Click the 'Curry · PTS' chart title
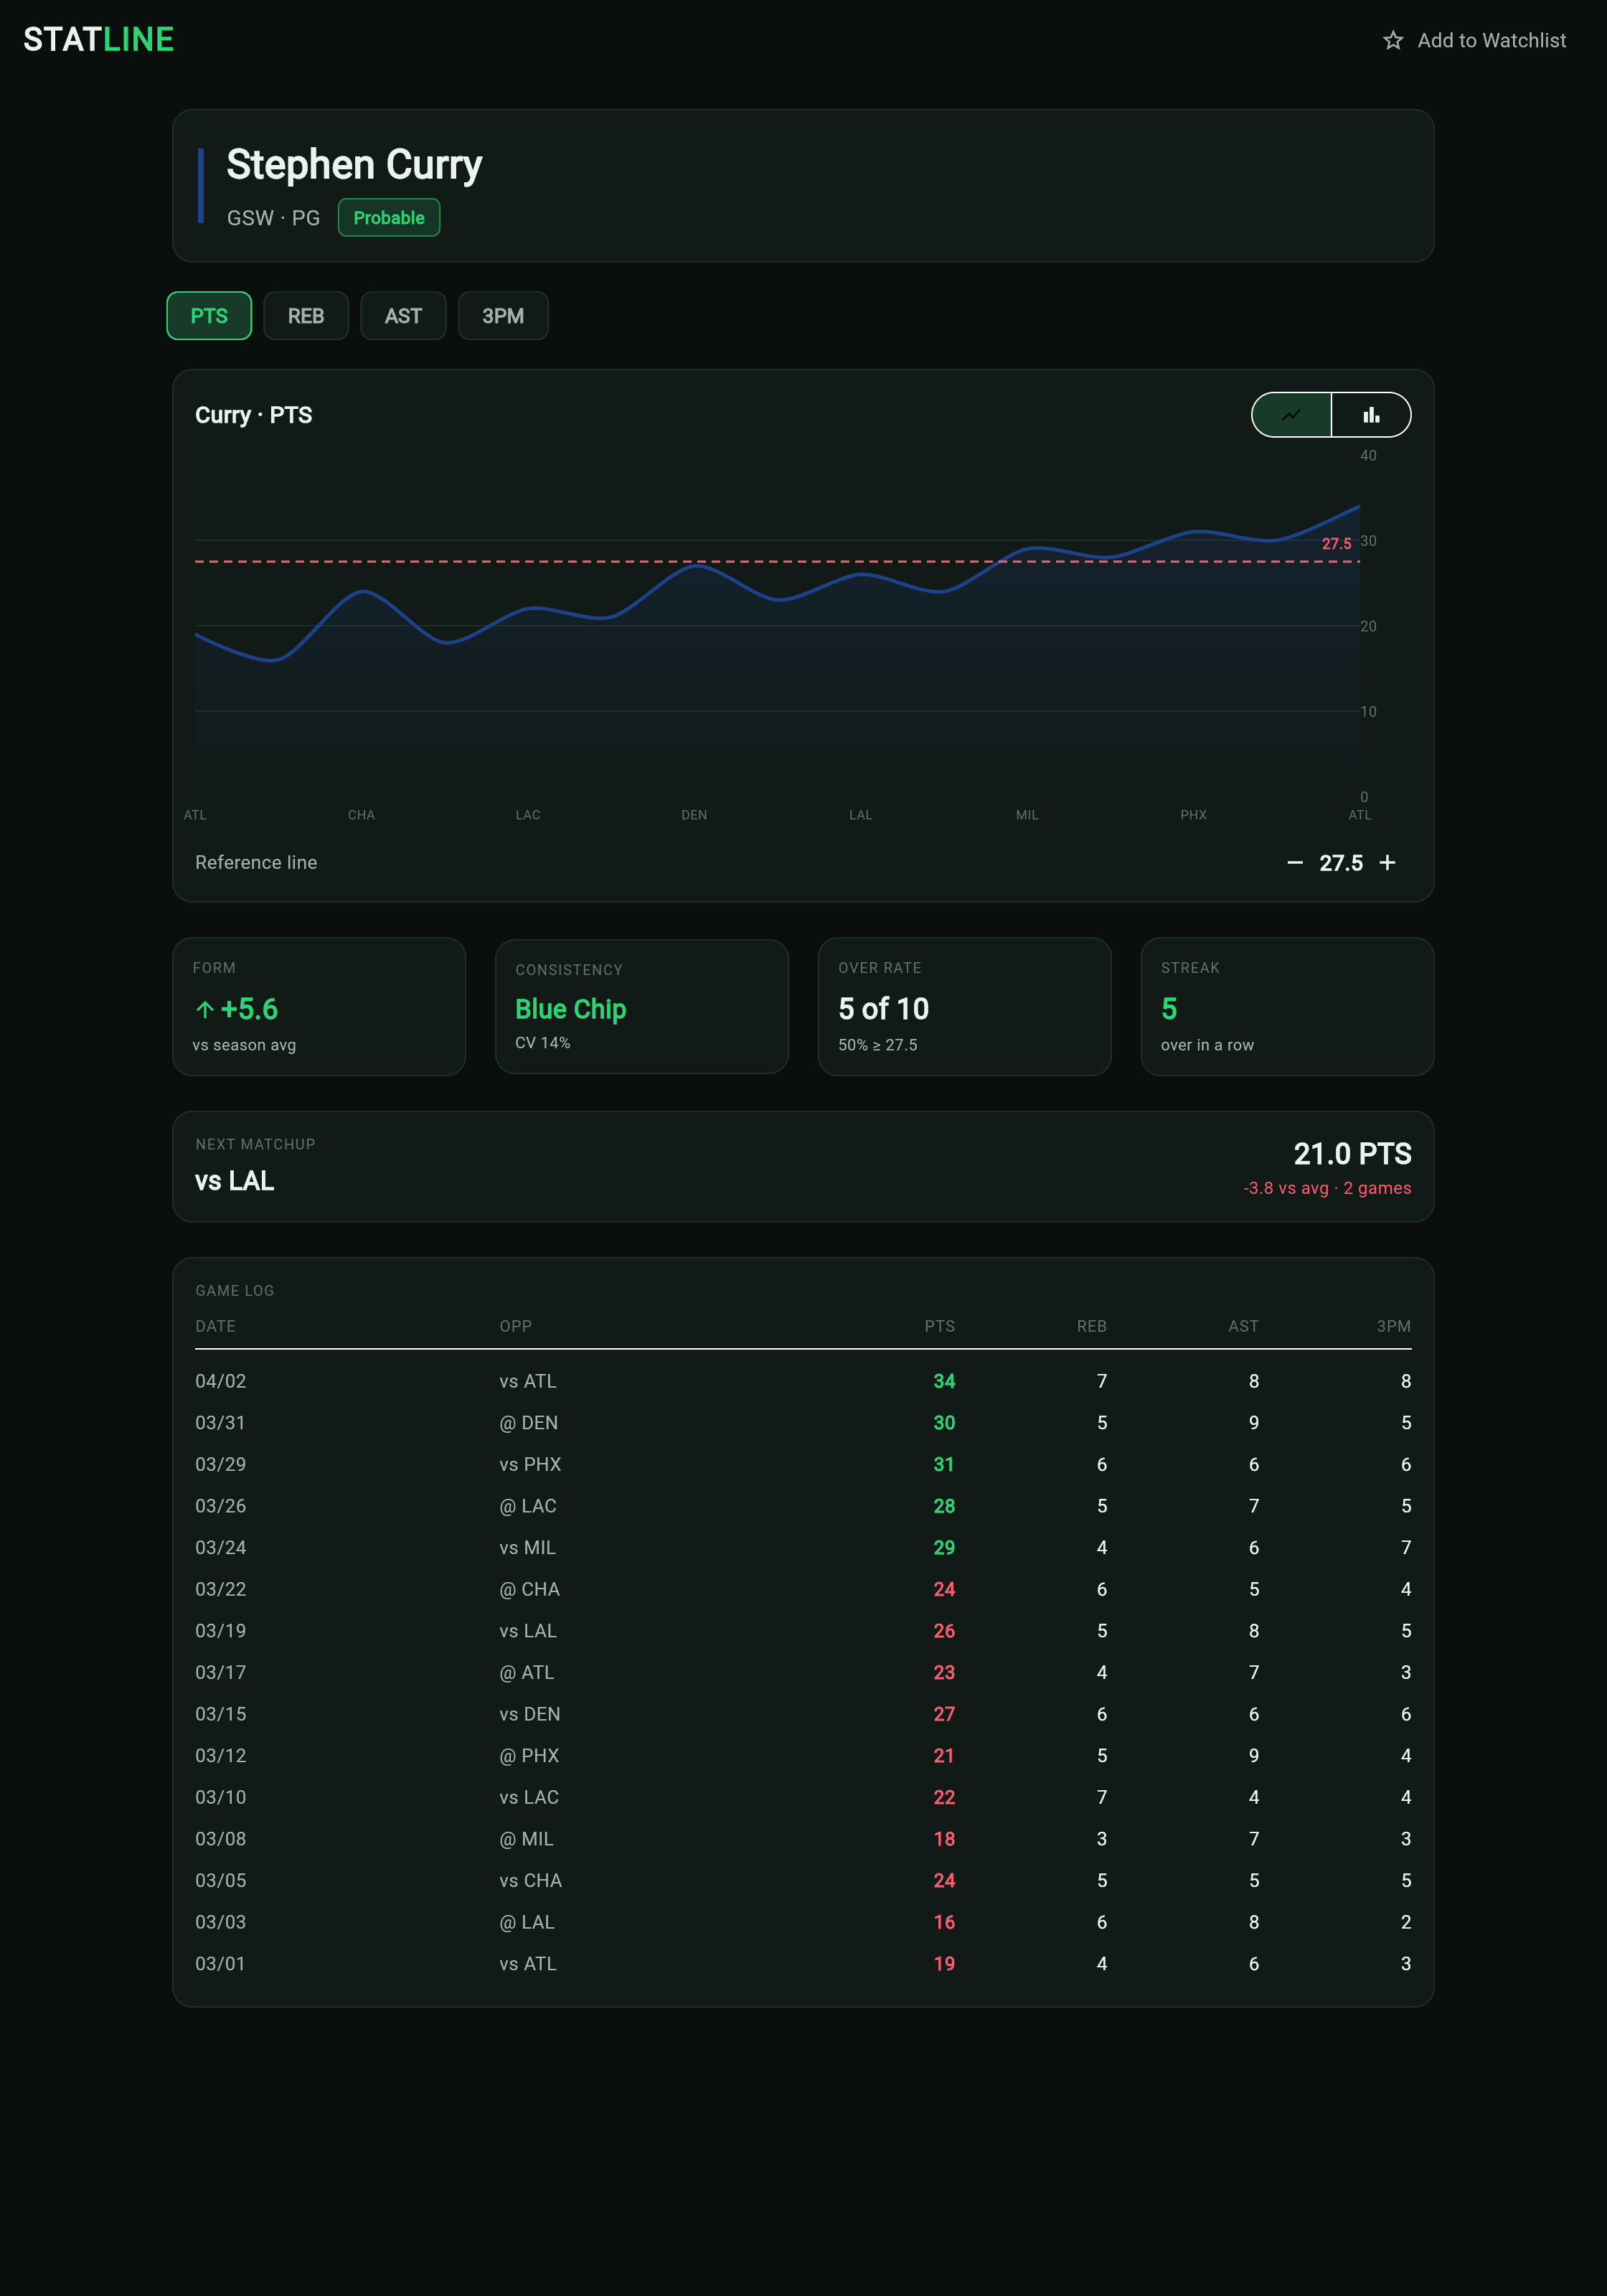Viewport: 1607px width, 2296px height. (x=254, y=416)
